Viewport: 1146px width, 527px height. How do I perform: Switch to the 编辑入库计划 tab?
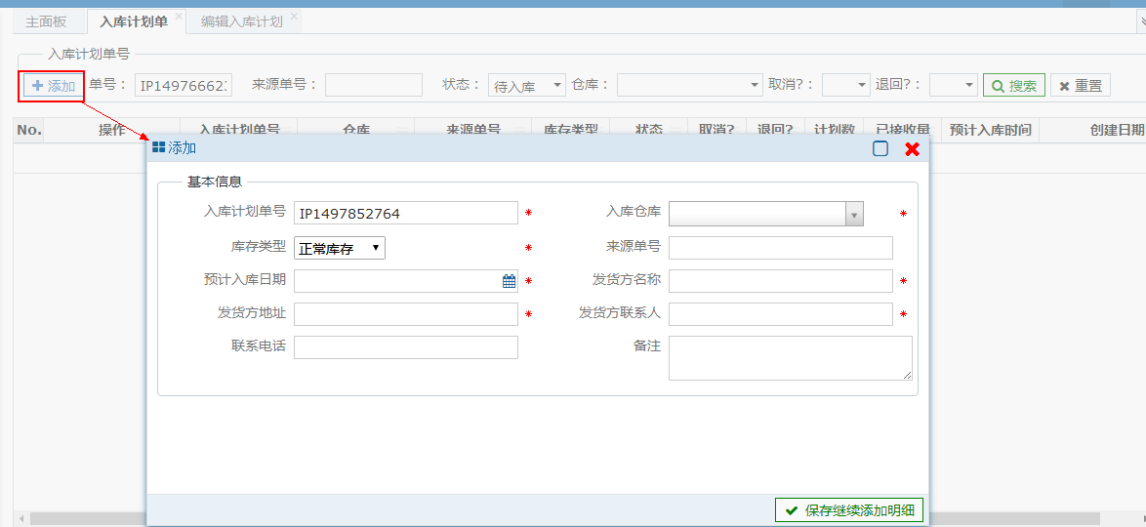(241, 21)
